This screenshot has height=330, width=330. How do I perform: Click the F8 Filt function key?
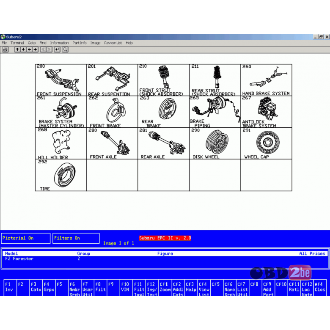100,288
